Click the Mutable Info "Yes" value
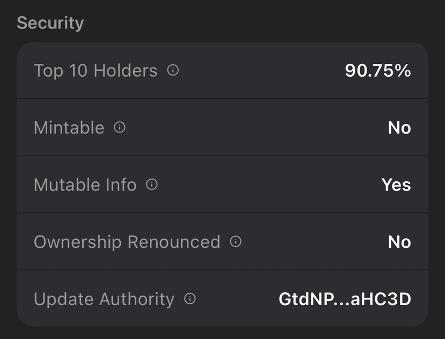Image resolution: width=445 pixels, height=339 pixels. (x=396, y=185)
